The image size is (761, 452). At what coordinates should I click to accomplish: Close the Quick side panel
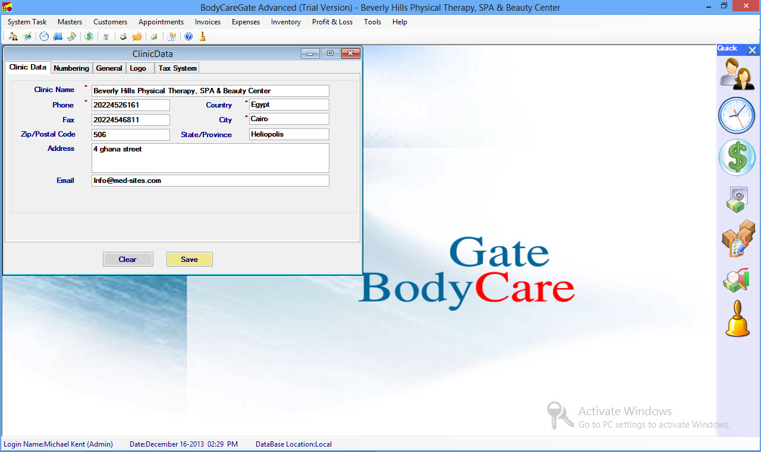(752, 50)
